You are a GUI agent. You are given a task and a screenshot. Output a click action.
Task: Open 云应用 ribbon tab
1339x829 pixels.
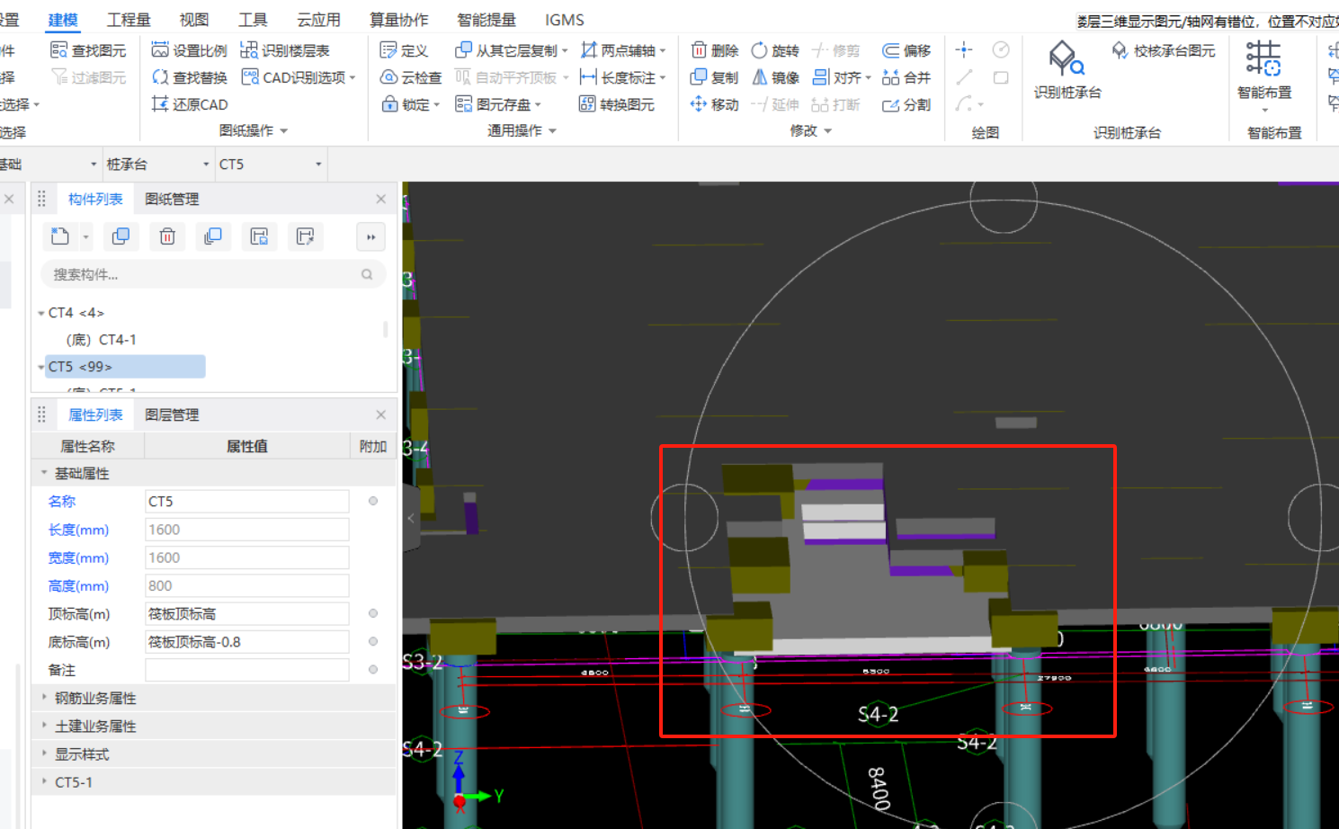[x=318, y=20]
